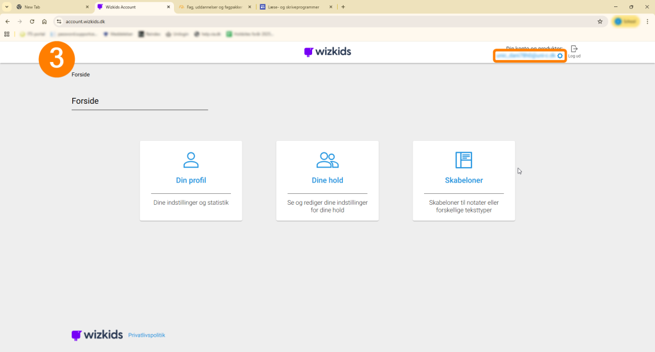This screenshot has height=352, width=655.
Task: Open the Privatlivspolitik link
Action: (x=146, y=335)
